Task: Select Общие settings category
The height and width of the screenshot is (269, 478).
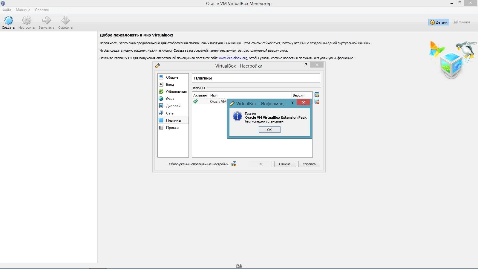Action: point(173,77)
